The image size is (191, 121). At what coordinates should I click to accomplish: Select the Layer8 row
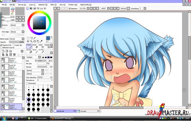click(12, 80)
